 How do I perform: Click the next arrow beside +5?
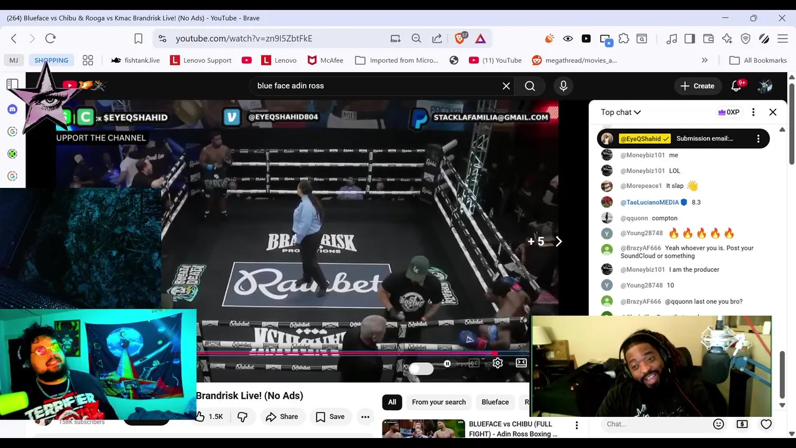(x=558, y=241)
